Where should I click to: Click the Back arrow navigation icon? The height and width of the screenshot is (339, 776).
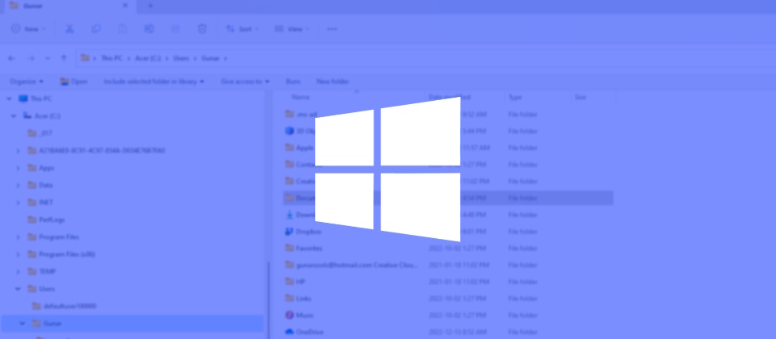coord(11,58)
